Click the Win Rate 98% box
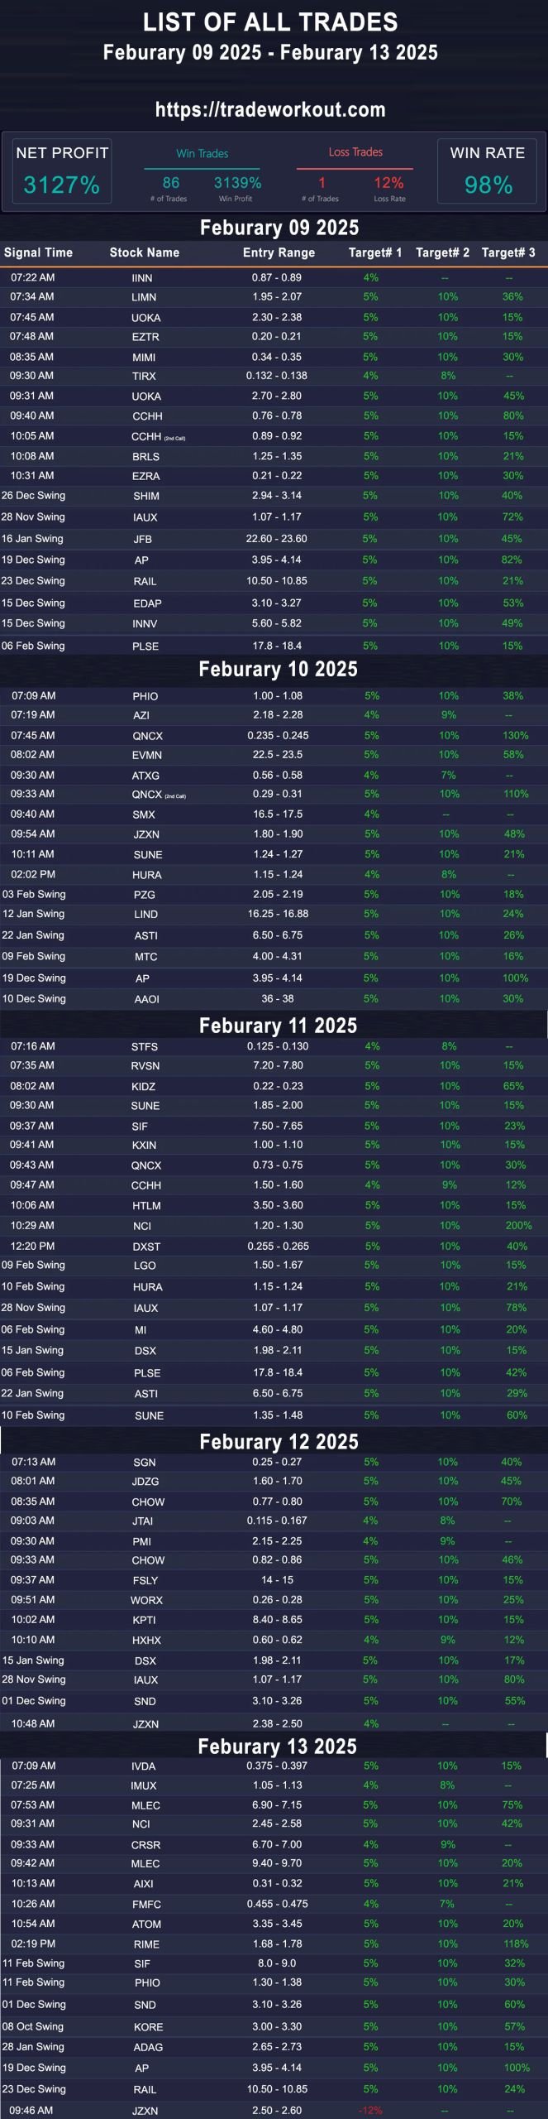This screenshot has height=2119, width=548. click(487, 171)
